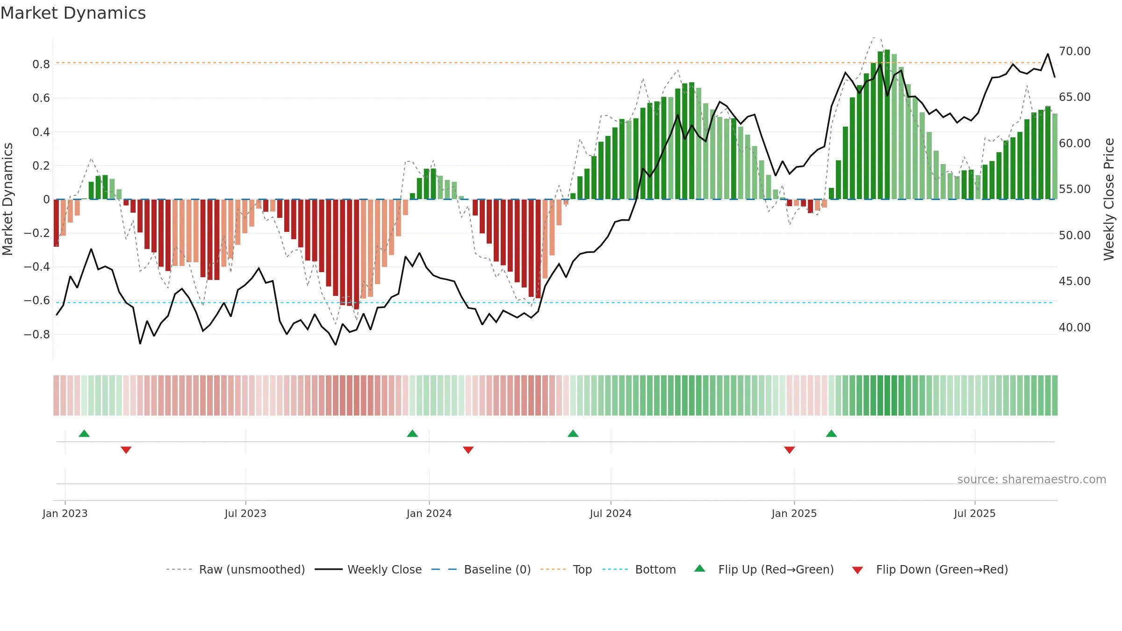Select the flip-down marker before Jan 2025

[790, 450]
